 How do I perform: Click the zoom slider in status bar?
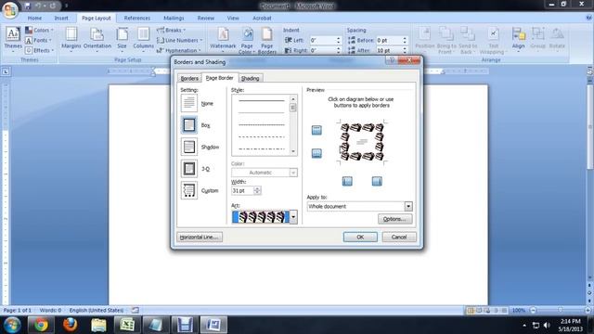pos(561,310)
